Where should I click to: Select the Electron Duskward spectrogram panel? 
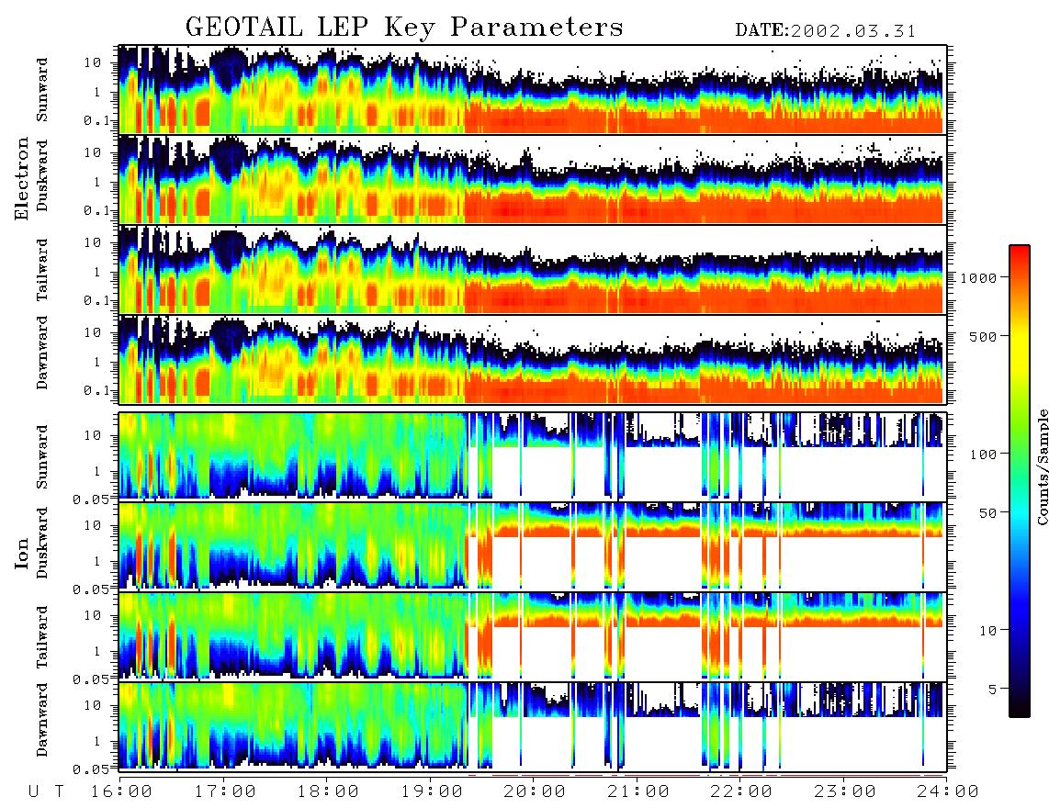(533, 179)
